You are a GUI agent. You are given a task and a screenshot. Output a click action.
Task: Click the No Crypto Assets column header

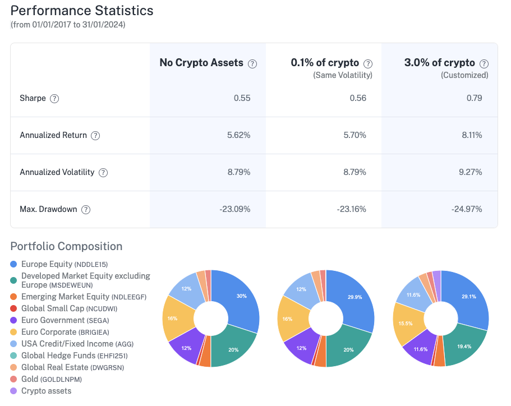(x=201, y=63)
